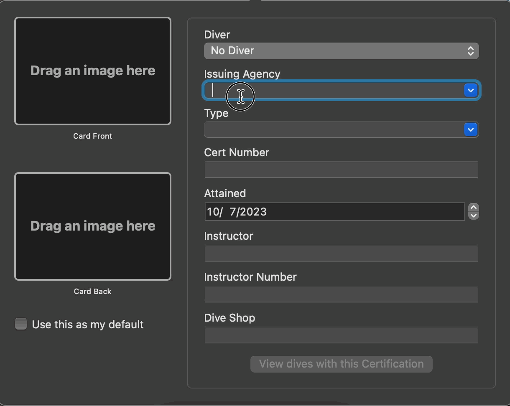
Task: Click the Instructor name field
Action: point(341,253)
